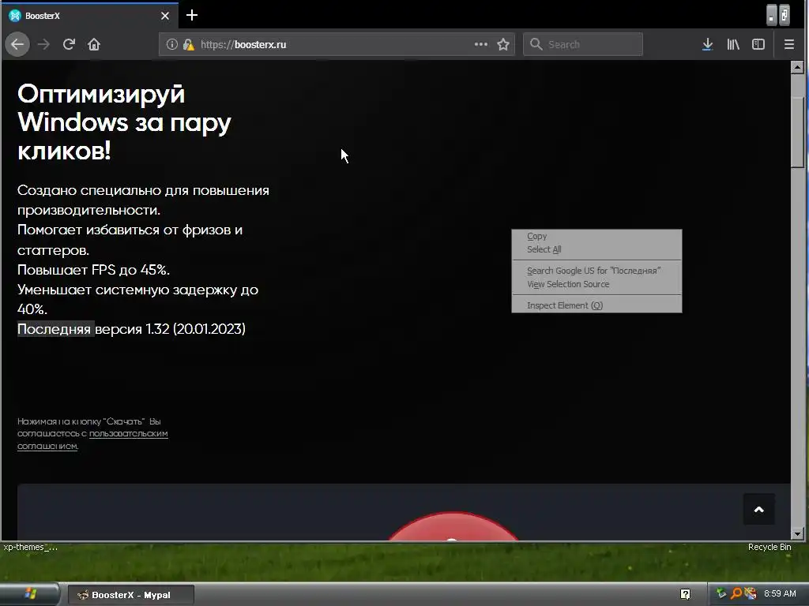Image resolution: width=809 pixels, height=606 pixels.
Task: Focus the Search input field
Action: (x=583, y=44)
